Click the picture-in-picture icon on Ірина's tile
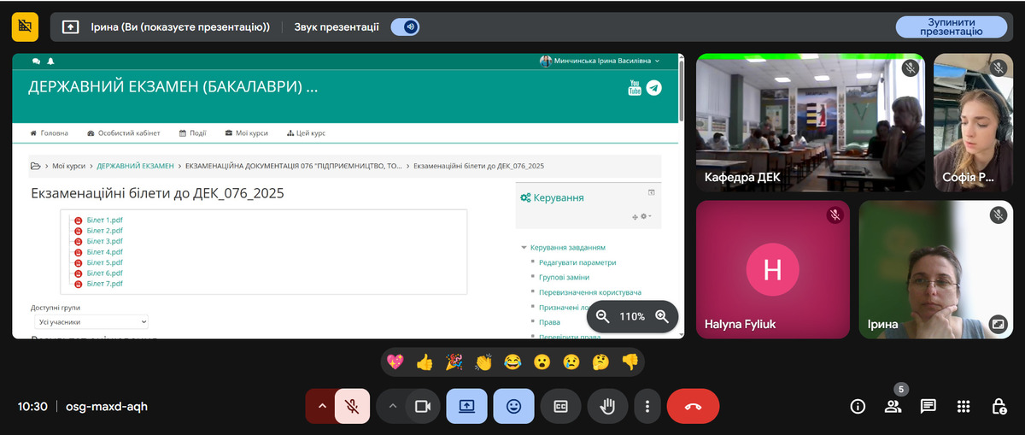Image resolution: width=1025 pixels, height=435 pixels. pyautogui.click(x=998, y=324)
